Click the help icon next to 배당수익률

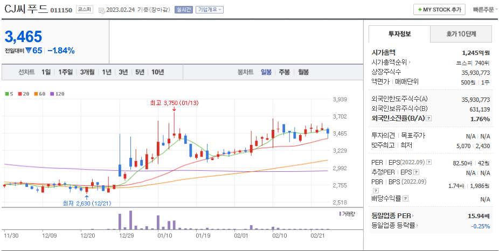405,199
